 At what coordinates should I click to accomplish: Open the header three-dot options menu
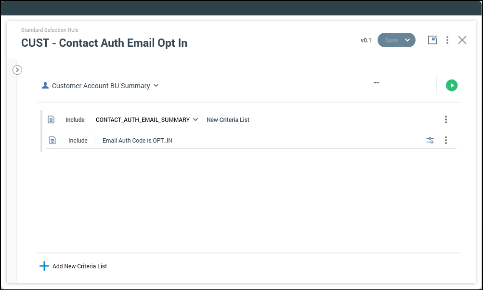(447, 40)
